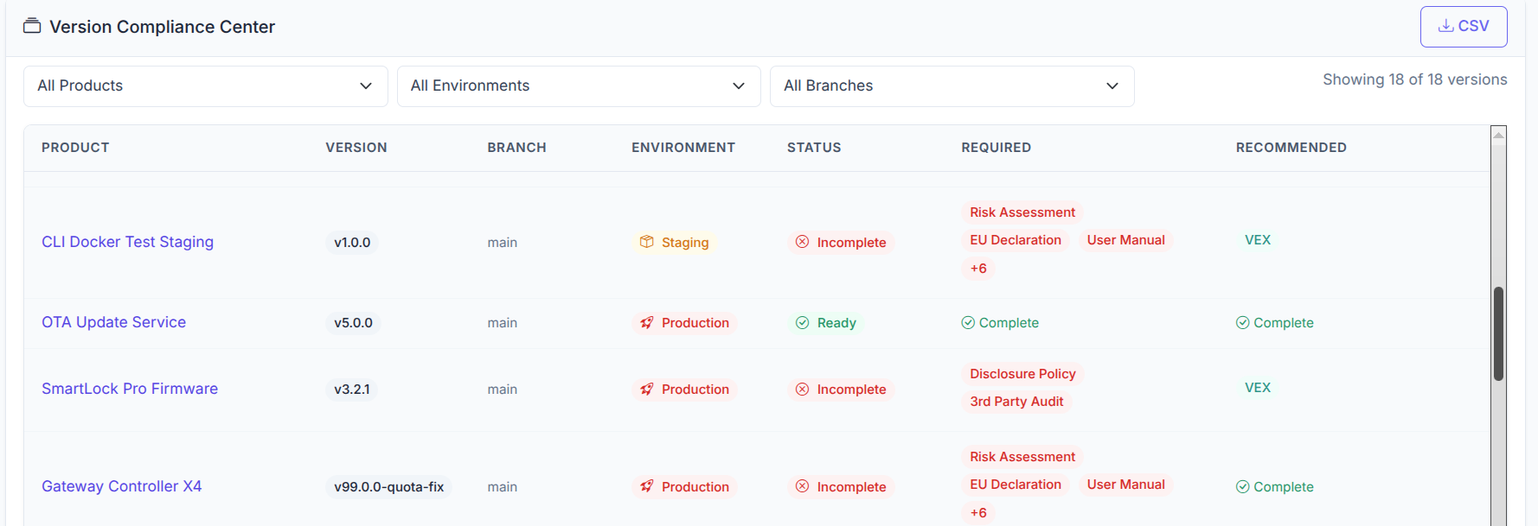This screenshot has height=526, width=1538.
Task: Click the BRANCH column header
Action: click(516, 148)
